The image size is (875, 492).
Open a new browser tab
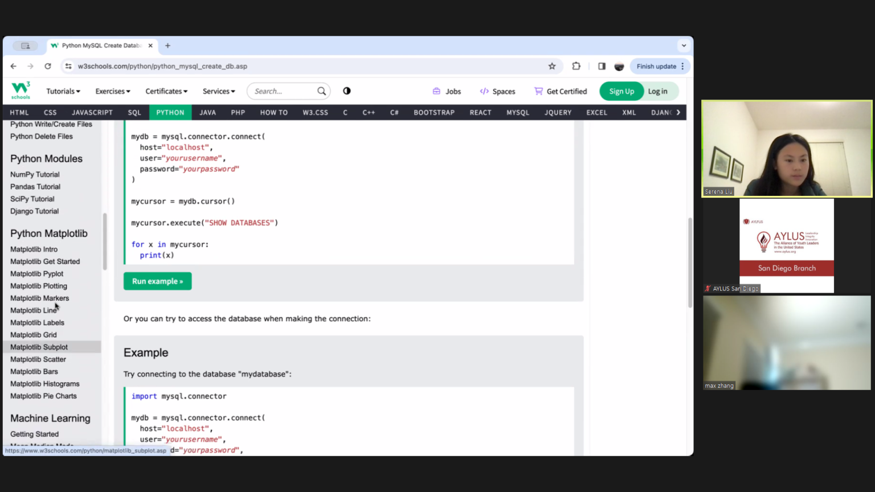tap(167, 46)
